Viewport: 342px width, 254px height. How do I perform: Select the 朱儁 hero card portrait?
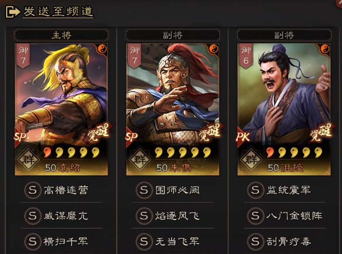pyautogui.click(x=173, y=109)
